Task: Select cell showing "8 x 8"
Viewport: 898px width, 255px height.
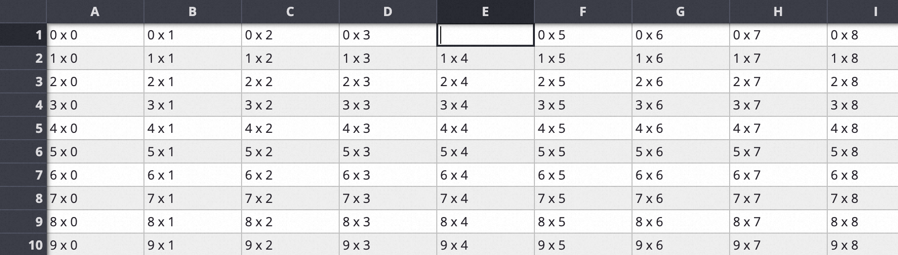Action: 862,222
